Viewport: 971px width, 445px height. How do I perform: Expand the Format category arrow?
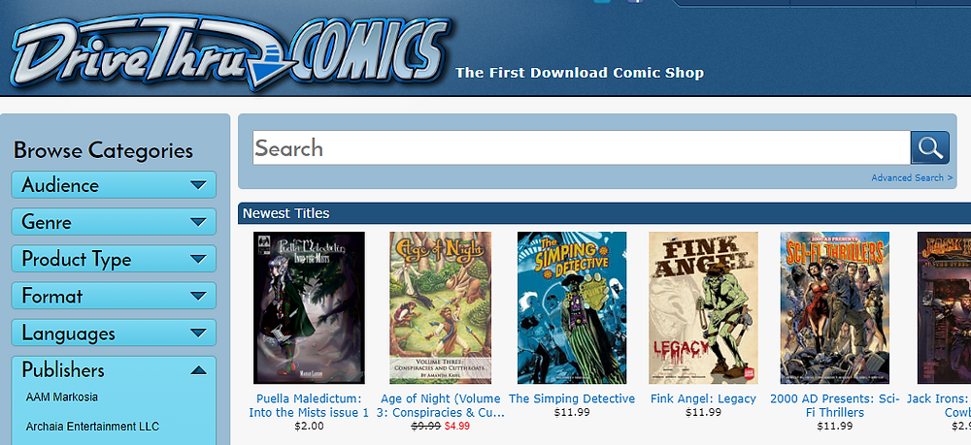[x=198, y=296]
